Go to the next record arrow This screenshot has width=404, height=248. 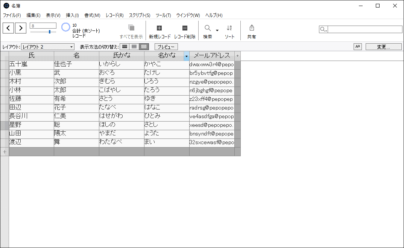coord(21,28)
